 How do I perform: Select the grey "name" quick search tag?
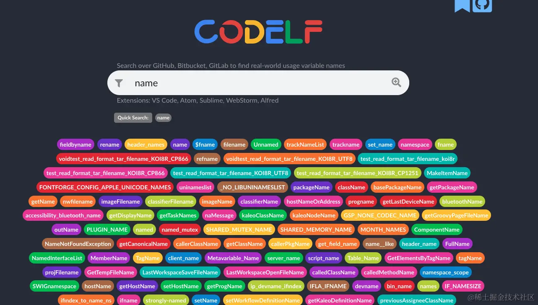[163, 118]
